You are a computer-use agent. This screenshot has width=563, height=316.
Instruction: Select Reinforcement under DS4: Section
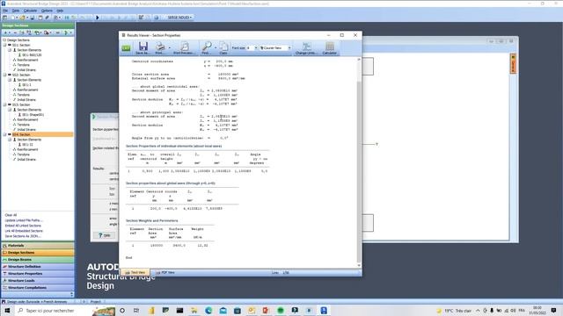click(x=27, y=149)
